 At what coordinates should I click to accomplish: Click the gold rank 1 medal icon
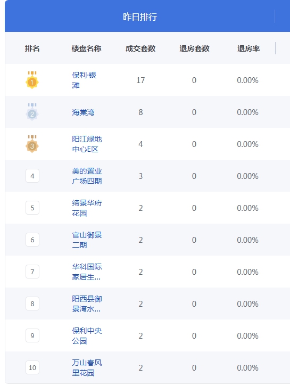click(x=32, y=80)
